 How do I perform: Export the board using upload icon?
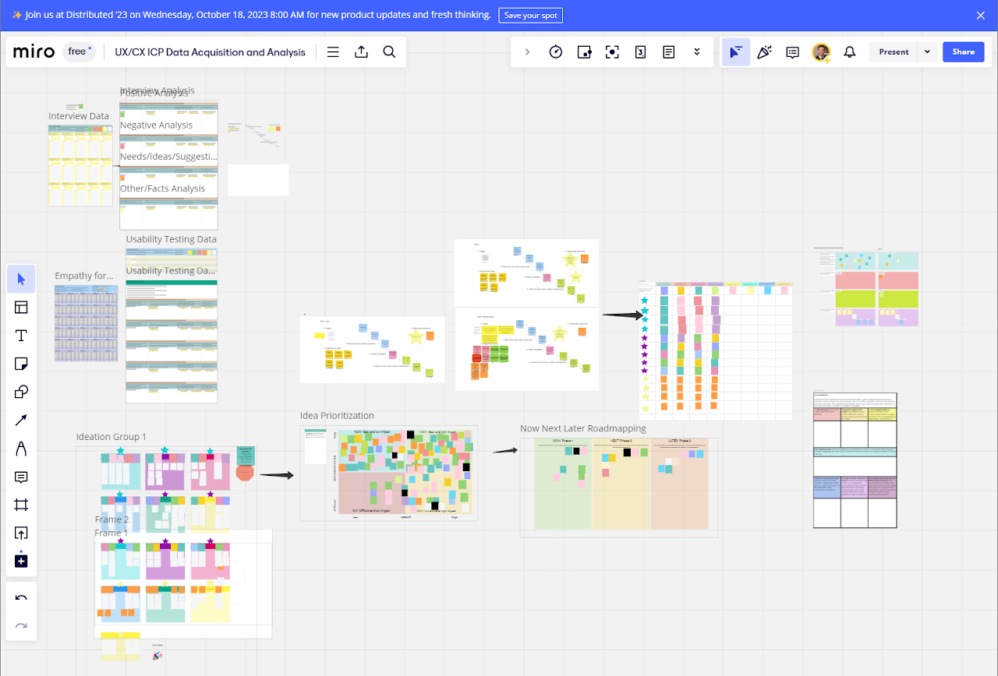(x=361, y=52)
